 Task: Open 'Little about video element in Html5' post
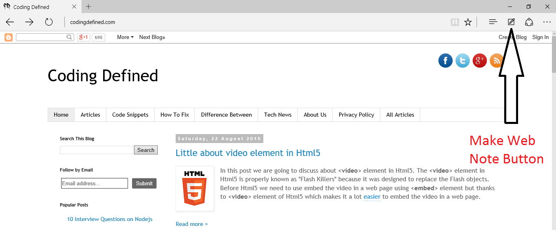click(x=248, y=153)
